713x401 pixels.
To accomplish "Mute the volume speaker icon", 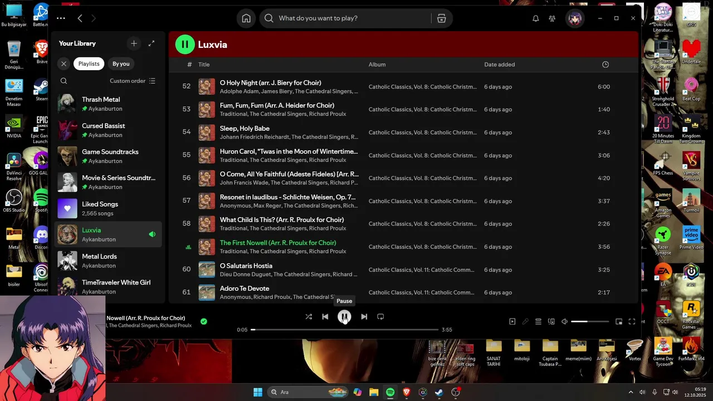I will coord(564,321).
